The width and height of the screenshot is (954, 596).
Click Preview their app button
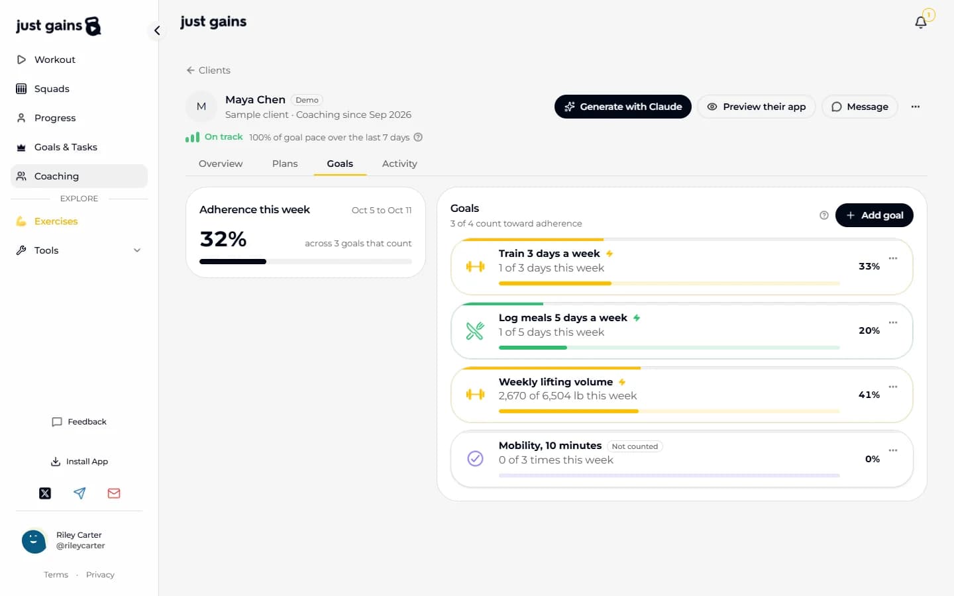pyautogui.click(x=757, y=107)
